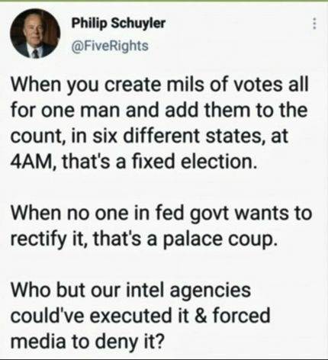The width and height of the screenshot is (328, 360).
Task: Click the ampersand in "it & forced"
Action: tap(201, 316)
